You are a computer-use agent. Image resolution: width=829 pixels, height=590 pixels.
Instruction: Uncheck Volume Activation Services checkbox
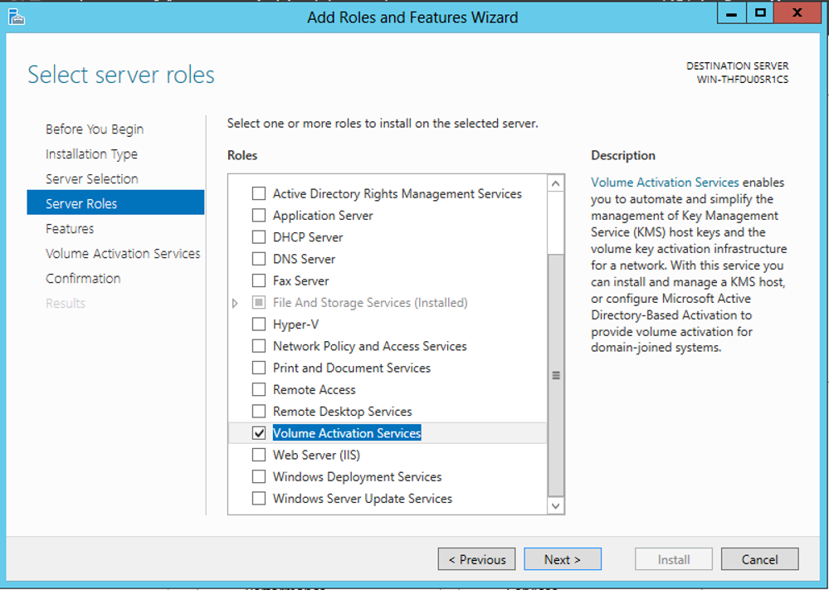coord(259,433)
